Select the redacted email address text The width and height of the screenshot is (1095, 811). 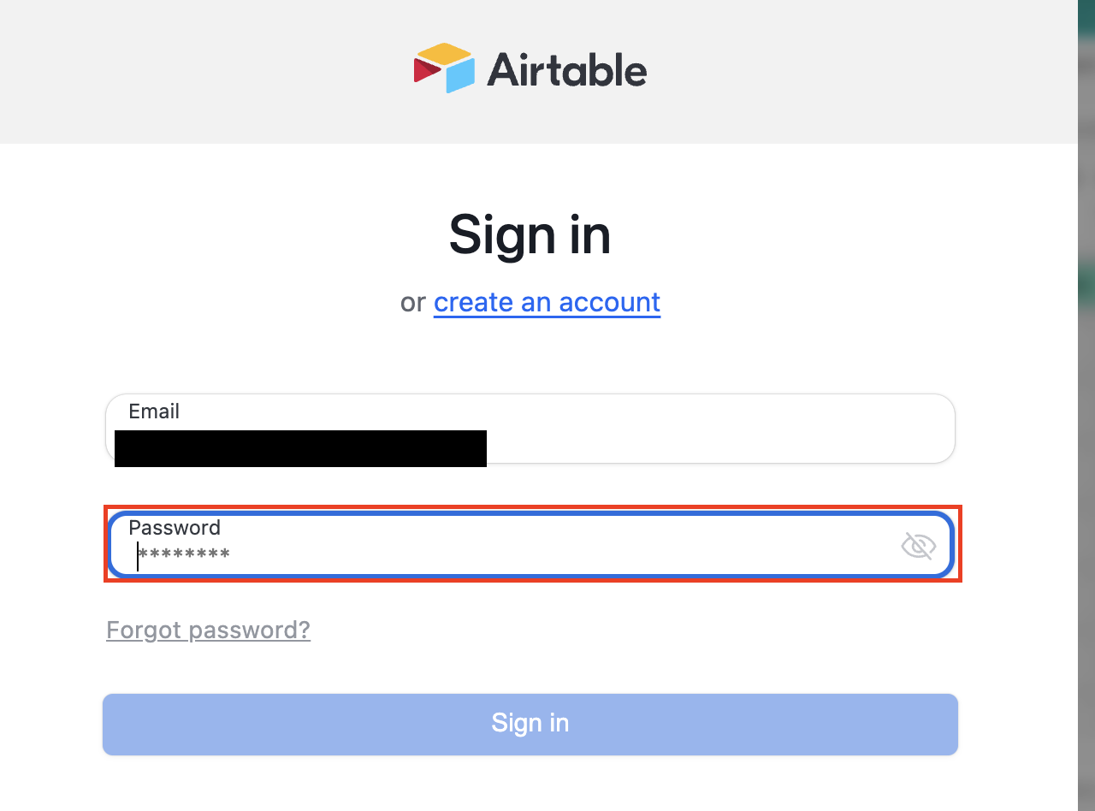300,449
